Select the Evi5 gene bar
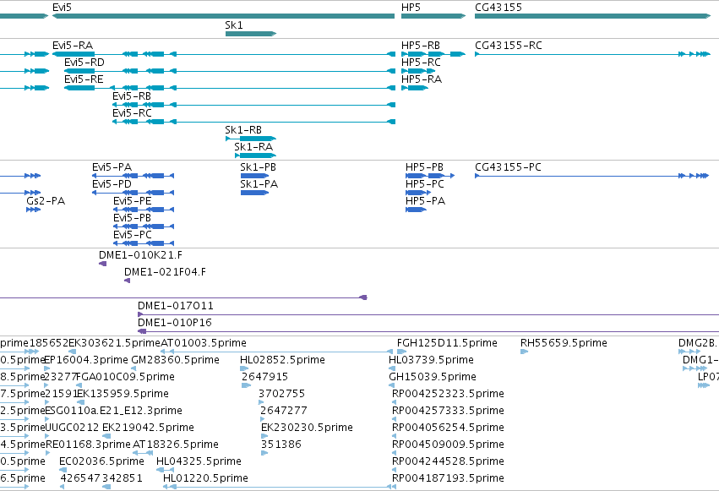 click(223, 16)
